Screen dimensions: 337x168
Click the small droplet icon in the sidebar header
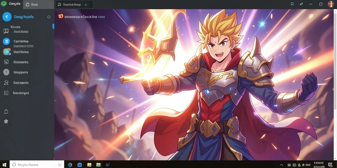click(x=49, y=17)
